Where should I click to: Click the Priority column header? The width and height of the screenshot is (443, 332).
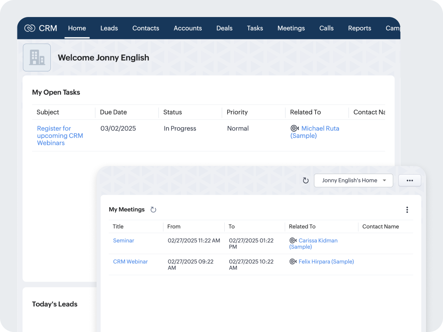click(x=237, y=112)
